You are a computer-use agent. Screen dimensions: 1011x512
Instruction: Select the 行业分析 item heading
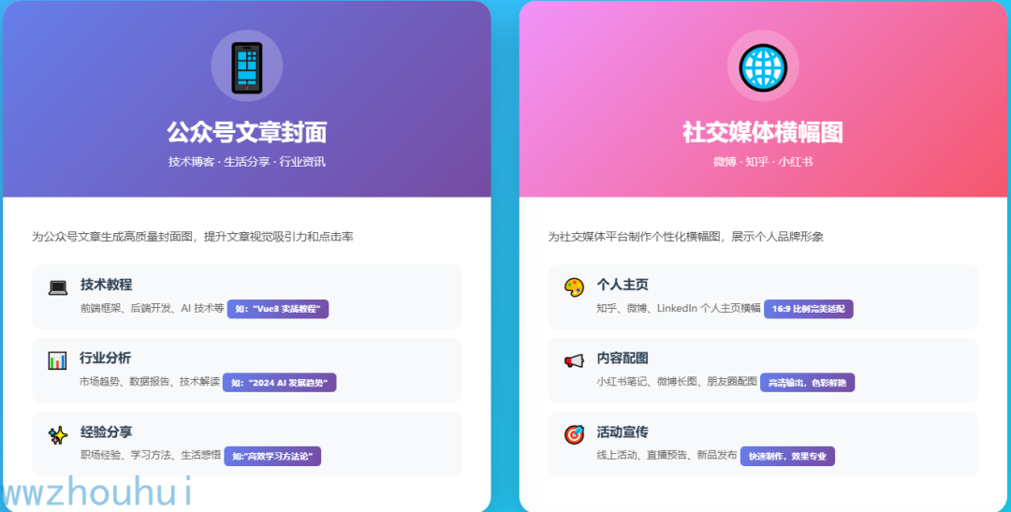coord(106,358)
